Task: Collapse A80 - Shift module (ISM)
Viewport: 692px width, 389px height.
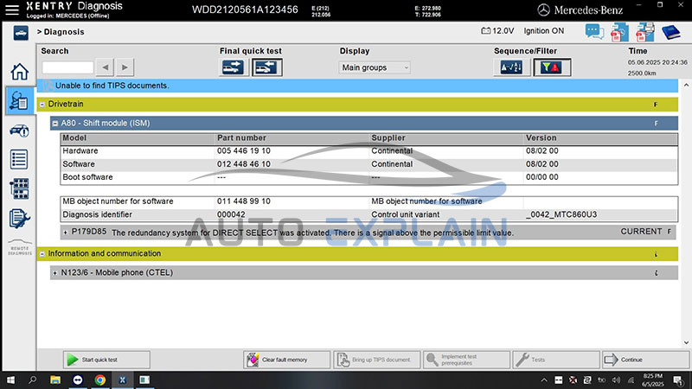Action: point(55,124)
